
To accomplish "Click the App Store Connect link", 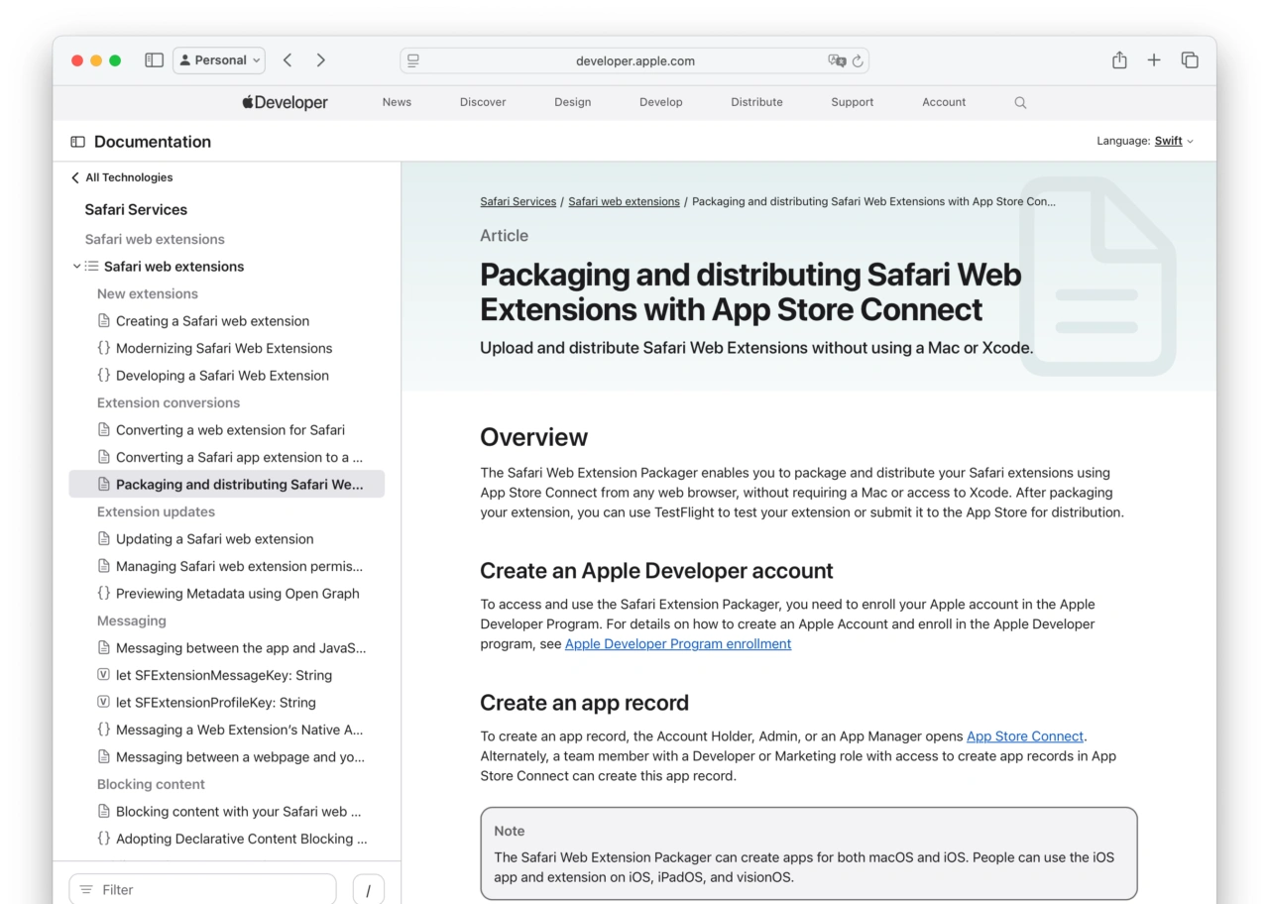I will click(x=1024, y=736).
